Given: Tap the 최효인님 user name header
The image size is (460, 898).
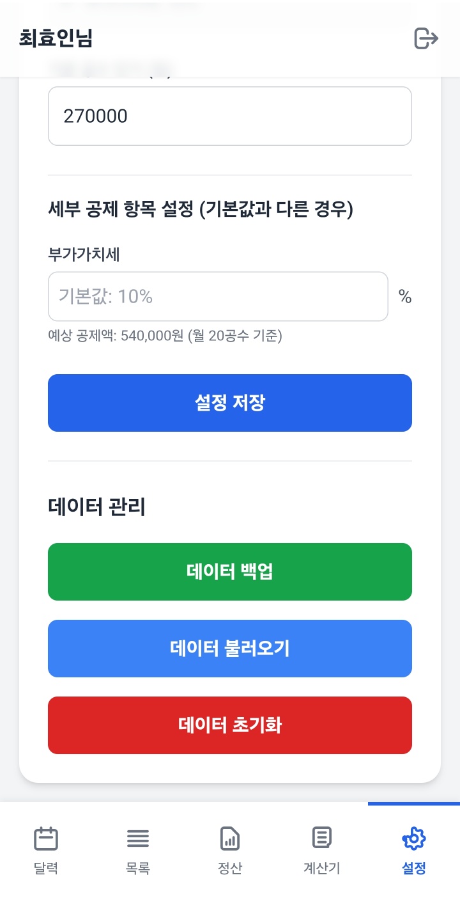Looking at the screenshot, I should click(56, 38).
